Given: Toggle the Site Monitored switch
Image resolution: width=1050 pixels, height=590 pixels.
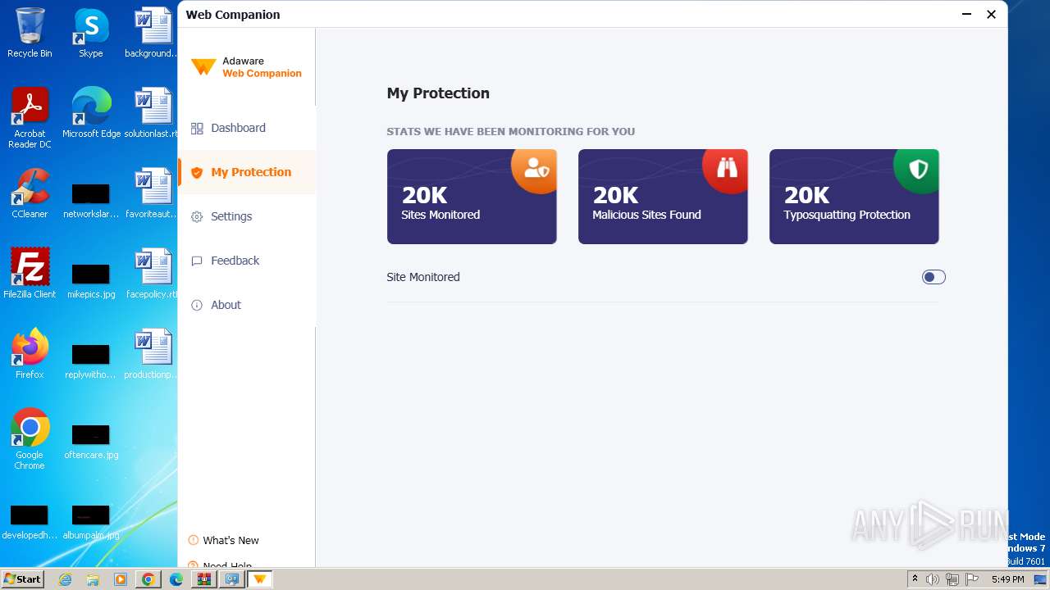Looking at the screenshot, I should coord(934,277).
